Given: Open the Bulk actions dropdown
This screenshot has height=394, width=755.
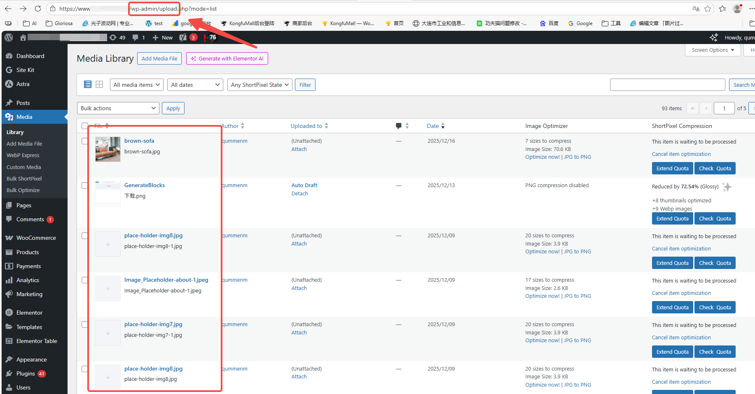Looking at the screenshot, I should pyautogui.click(x=118, y=108).
